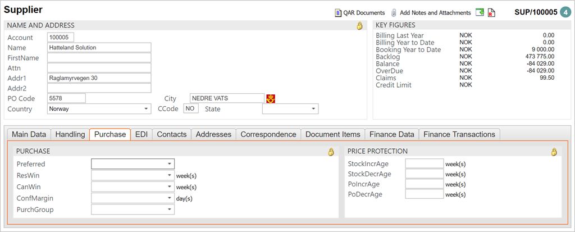Viewport: 575px width, 232px height.
Task: Click the teal badge showing 4
Action: pyautogui.click(x=565, y=12)
